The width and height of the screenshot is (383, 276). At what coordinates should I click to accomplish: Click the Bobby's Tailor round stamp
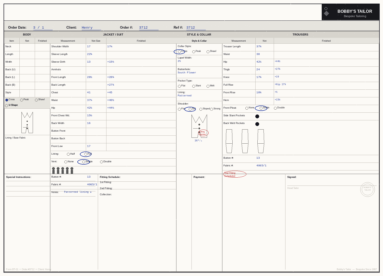tap(367, 189)
